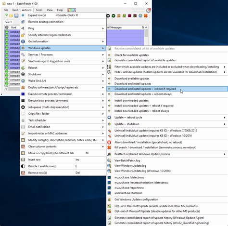Click the Email notification envelope icon
Screen dimensions: 228x226
point(23,127)
